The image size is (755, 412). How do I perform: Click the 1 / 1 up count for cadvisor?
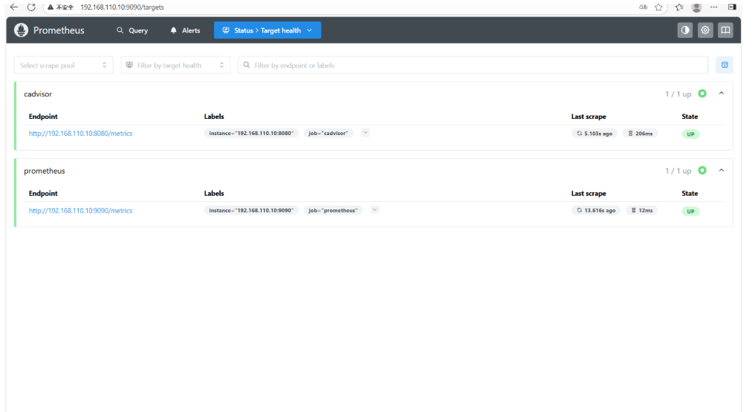(678, 94)
